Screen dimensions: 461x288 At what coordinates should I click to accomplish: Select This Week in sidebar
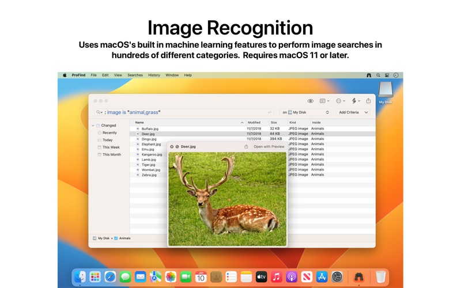point(111,147)
